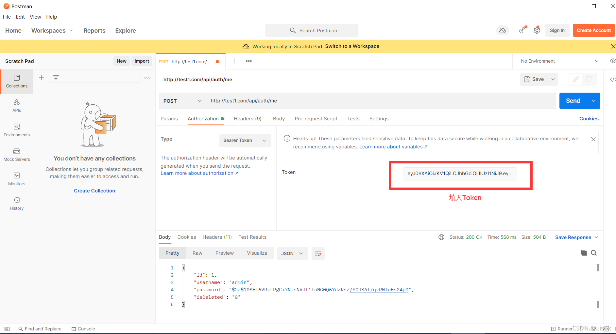This screenshot has height=334, width=616.
Task: Dismiss the Heads up warning notice
Action: [x=593, y=139]
